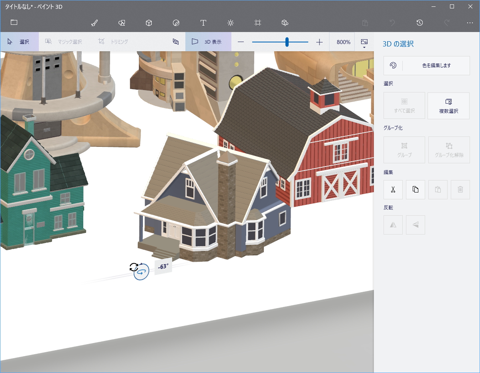Open the 3D shapes tool

(x=149, y=23)
